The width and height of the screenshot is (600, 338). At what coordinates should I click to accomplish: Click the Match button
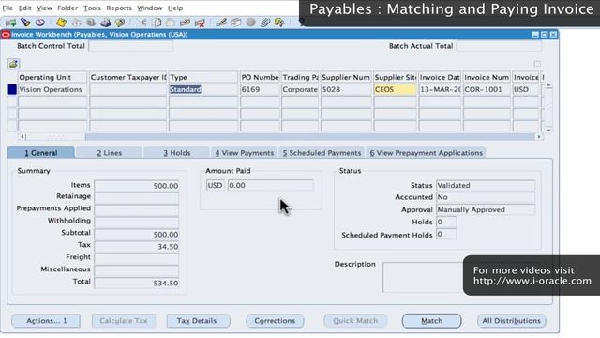(x=431, y=321)
